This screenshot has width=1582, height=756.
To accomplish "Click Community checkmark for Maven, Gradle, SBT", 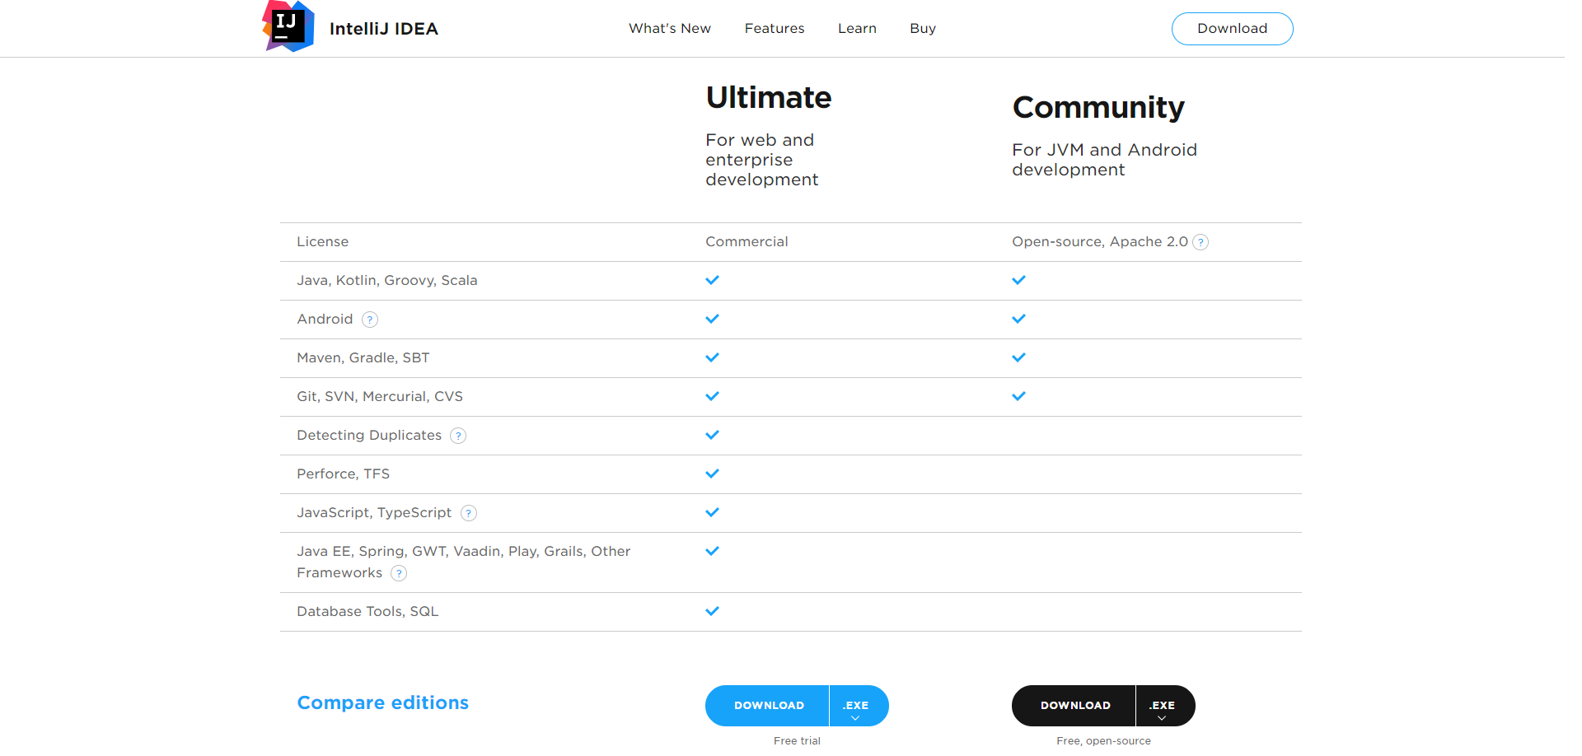I will coord(1019,357).
